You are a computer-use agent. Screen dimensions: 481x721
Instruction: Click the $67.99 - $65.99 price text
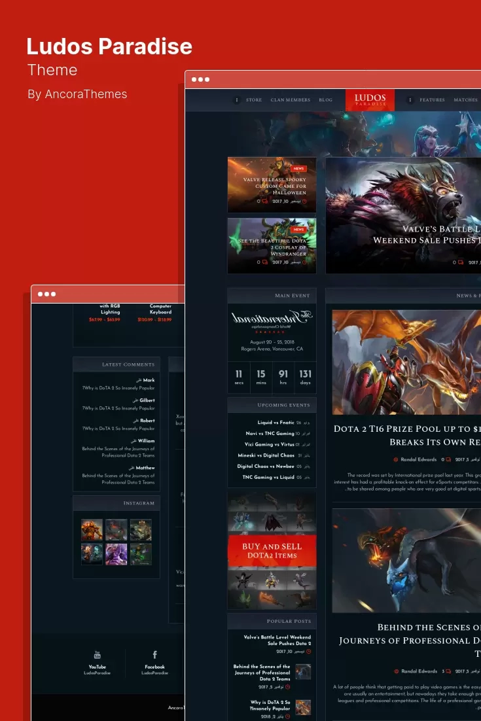[105, 319]
